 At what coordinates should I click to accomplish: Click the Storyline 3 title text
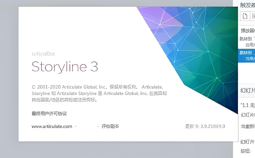65,67
